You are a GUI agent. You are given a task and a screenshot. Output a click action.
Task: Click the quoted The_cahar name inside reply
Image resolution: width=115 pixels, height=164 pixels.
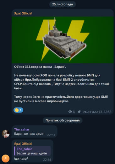tap(25, 149)
